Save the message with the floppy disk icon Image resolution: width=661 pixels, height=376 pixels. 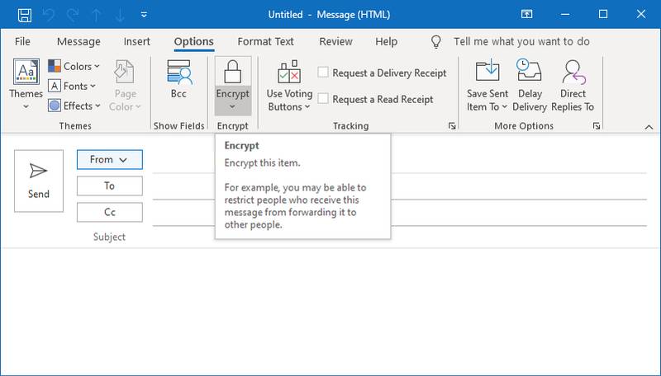pos(25,15)
